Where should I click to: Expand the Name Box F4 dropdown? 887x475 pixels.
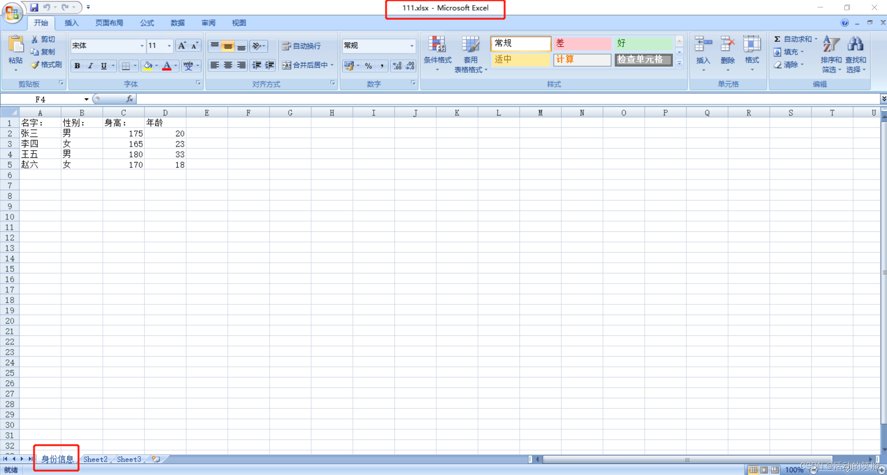pyautogui.click(x=86, y=99)
